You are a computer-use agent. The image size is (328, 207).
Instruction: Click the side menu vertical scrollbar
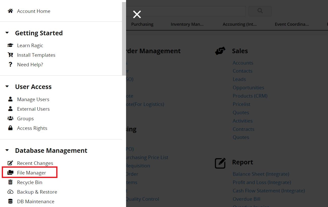pyautogui.click(x=124, y=39)
